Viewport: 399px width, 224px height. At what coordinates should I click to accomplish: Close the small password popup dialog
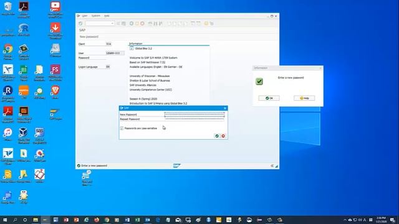[x=225, y=108]
